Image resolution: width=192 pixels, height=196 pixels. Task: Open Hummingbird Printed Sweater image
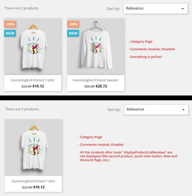pos(96,47)
